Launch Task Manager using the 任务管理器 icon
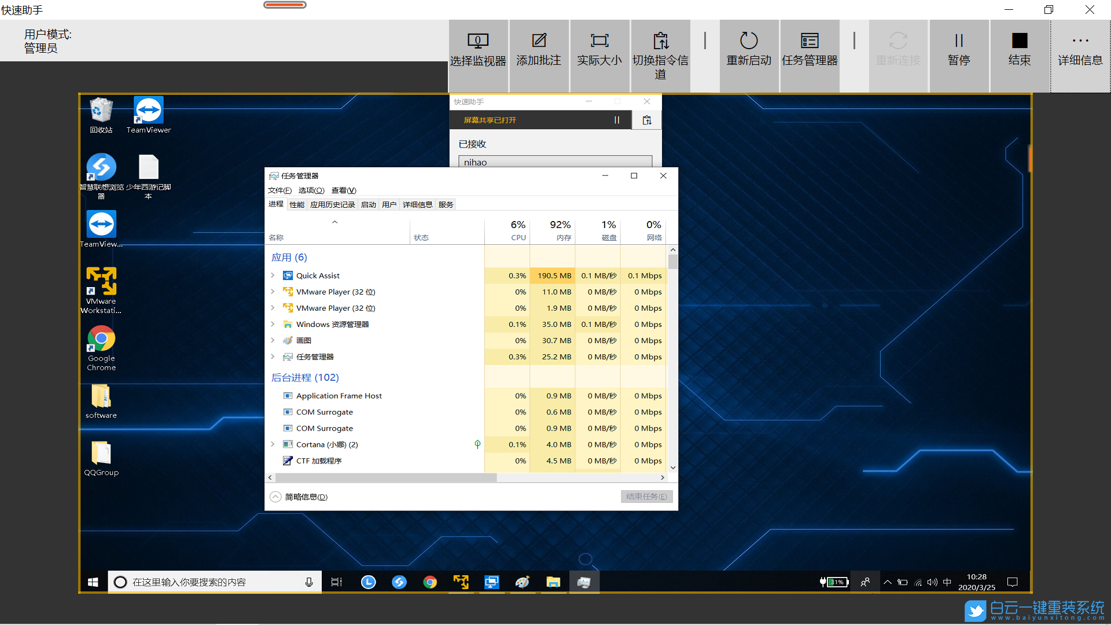Viewport: 1111px width, 625px height. 809,55
